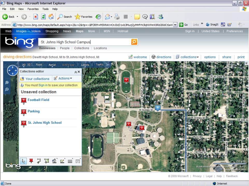
Task: Open the dashed line style tool
Action: (78, 161)
